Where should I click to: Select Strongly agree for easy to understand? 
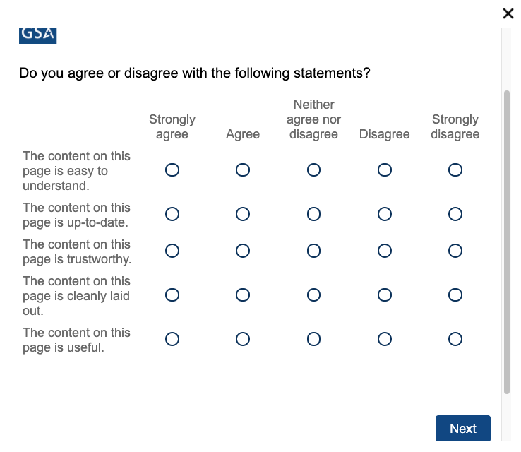pyautogui.click(x=172, y=170)
